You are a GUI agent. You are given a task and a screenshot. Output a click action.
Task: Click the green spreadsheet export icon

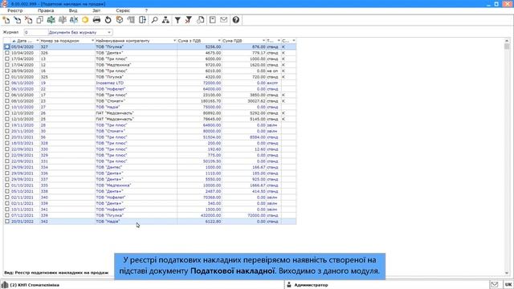[51, 20]
